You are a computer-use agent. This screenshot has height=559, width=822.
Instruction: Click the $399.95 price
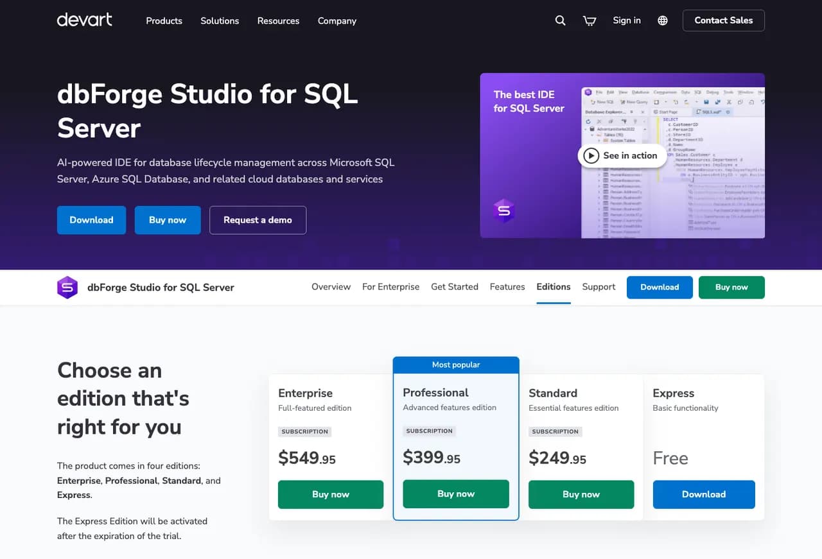click(432, 458)
